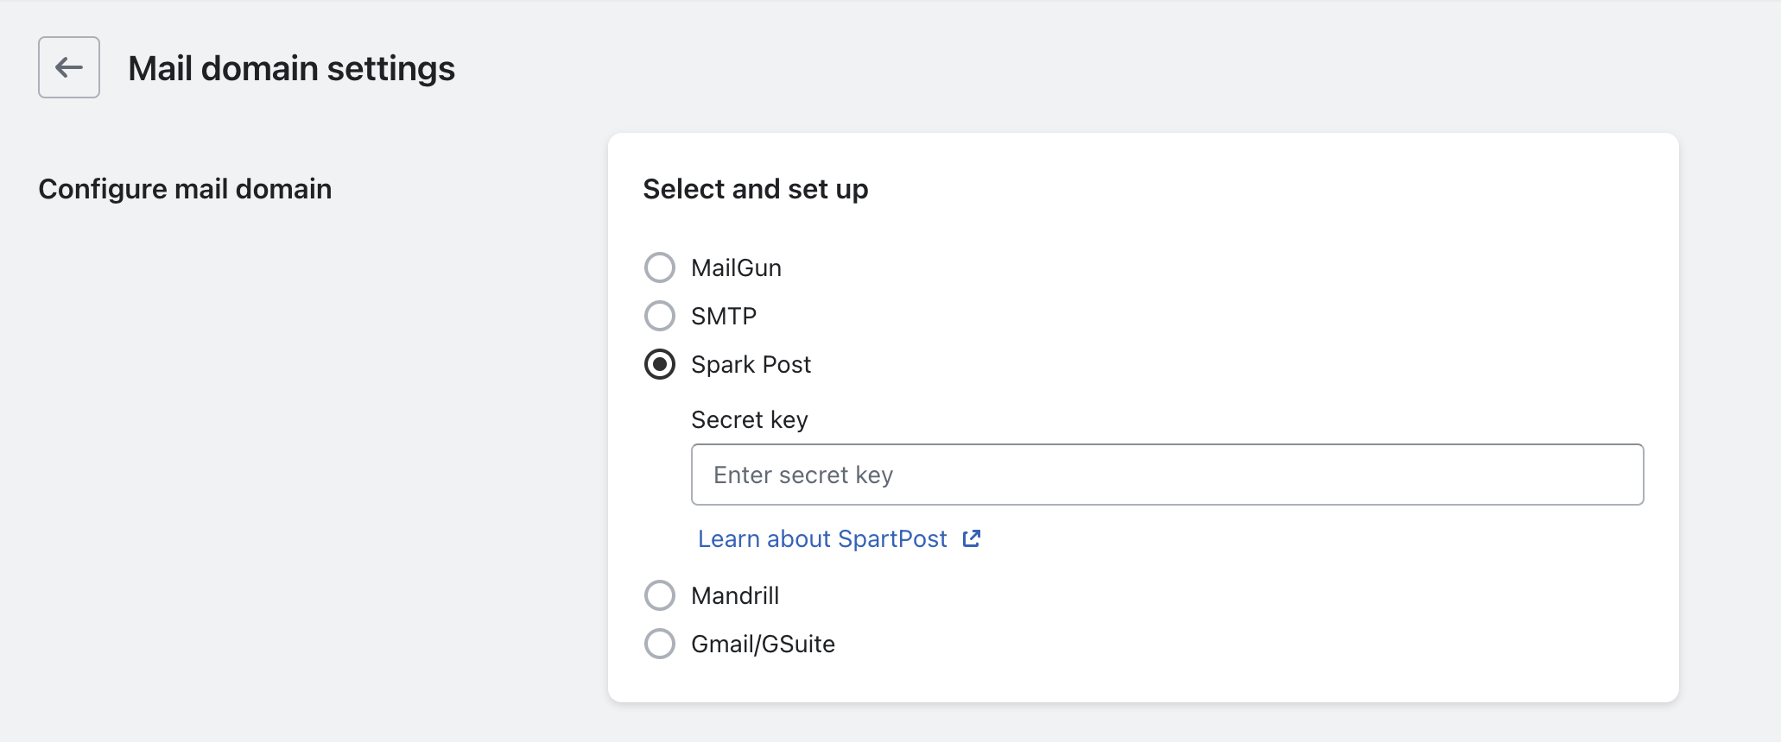
Task: Click the Select and set up heading
Action: [x=755, y=189]
